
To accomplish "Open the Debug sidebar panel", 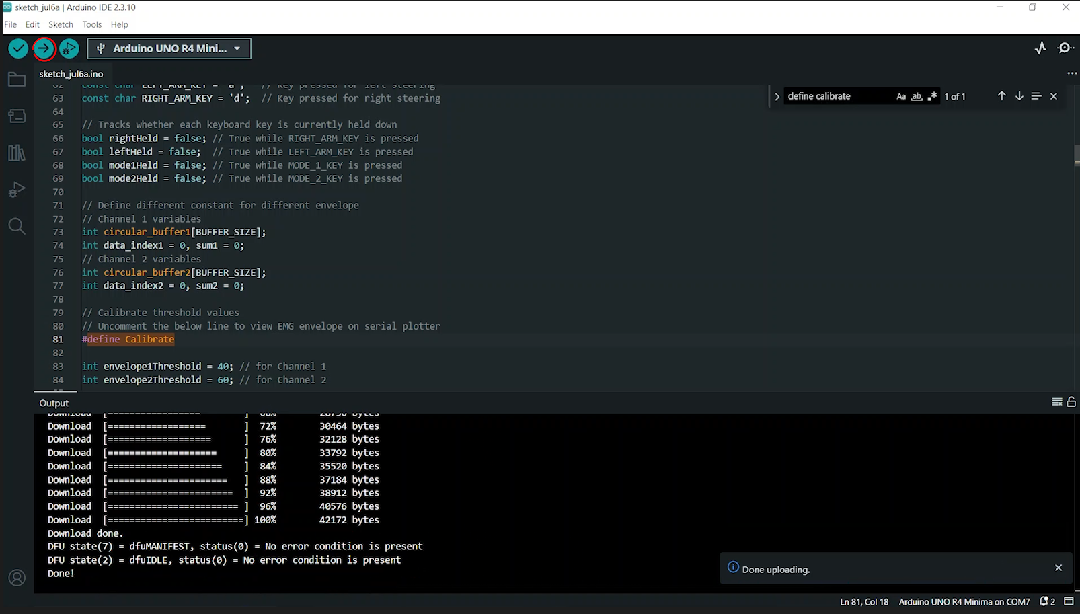I will [x=17, y=190].
